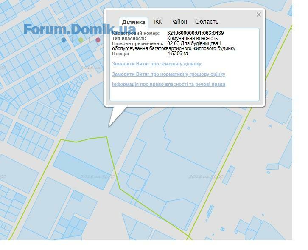Click 'Замовити Витяг про земельну ділянку' link

[x=157, y=64]
